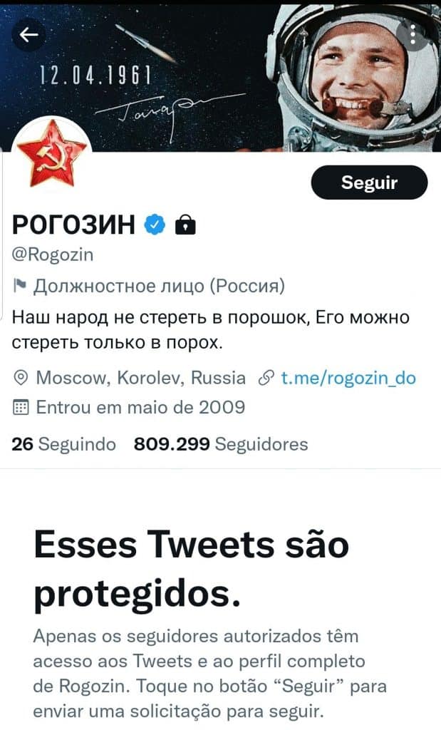
Task: Tap the blue verified badge
Action: pyautogui.click(x=155, y=225)
